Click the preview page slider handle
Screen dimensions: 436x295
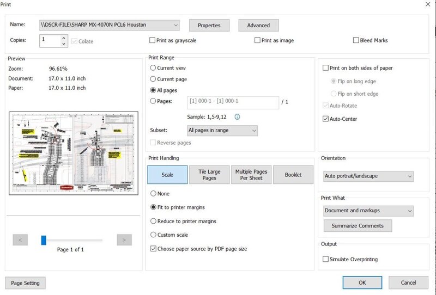[44, 239]
